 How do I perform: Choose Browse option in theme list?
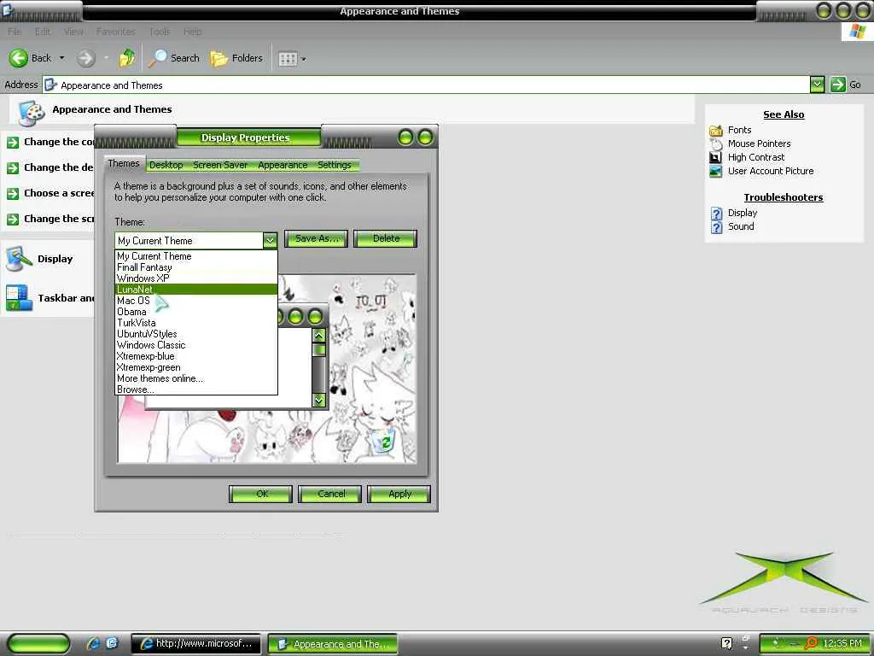click(x=196, y=389)
